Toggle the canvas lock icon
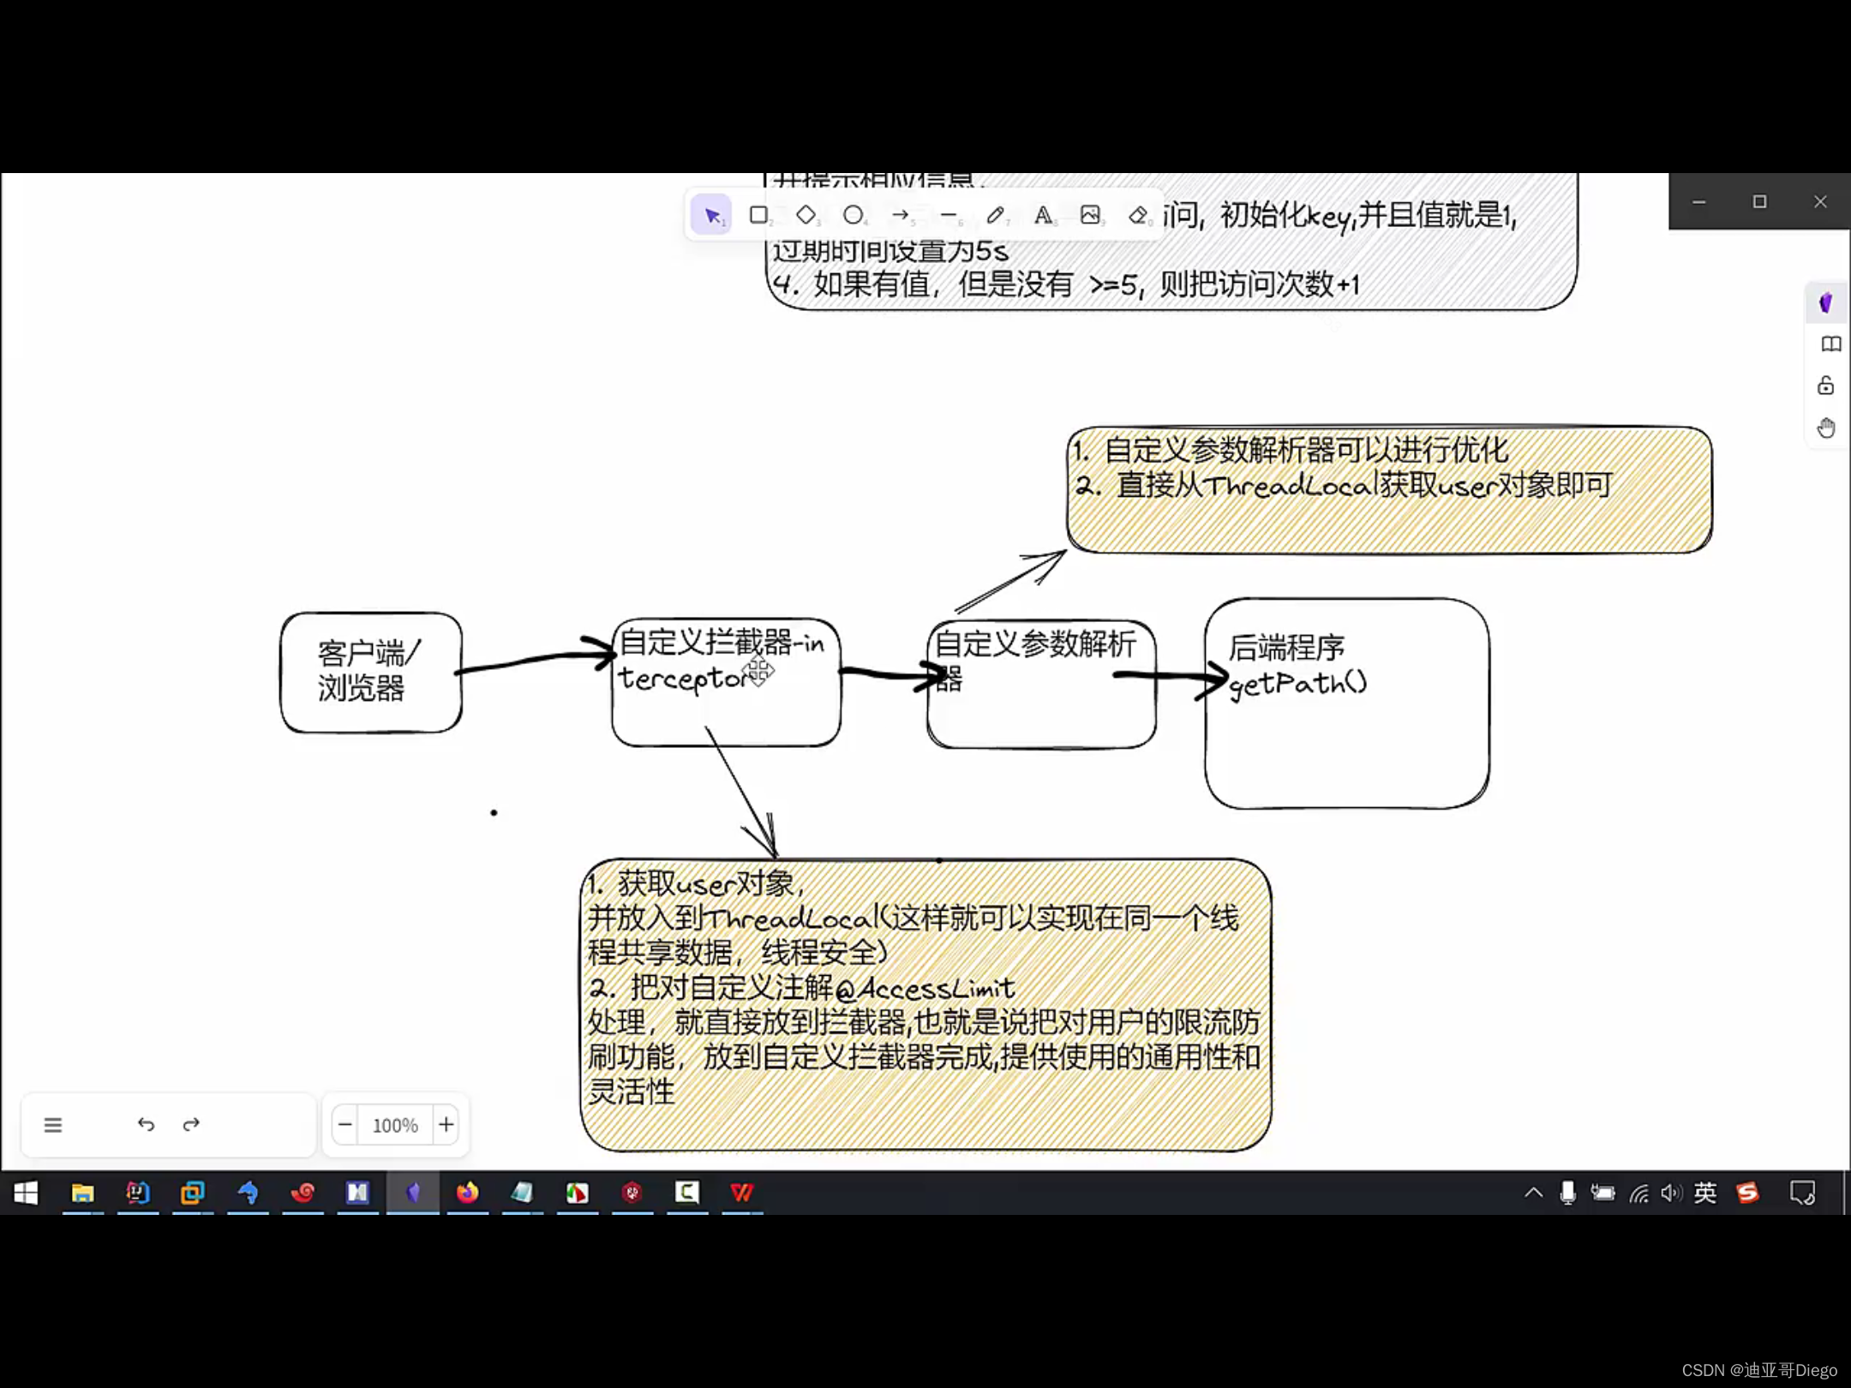The width and height of the screenshot is (1851, 1388). click(1826, 386)
